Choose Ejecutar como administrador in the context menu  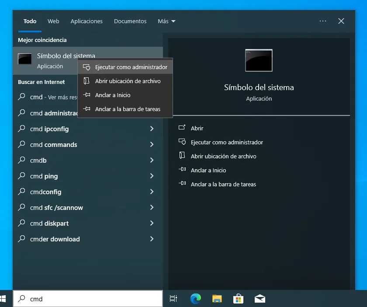click(x=125, y=67)
